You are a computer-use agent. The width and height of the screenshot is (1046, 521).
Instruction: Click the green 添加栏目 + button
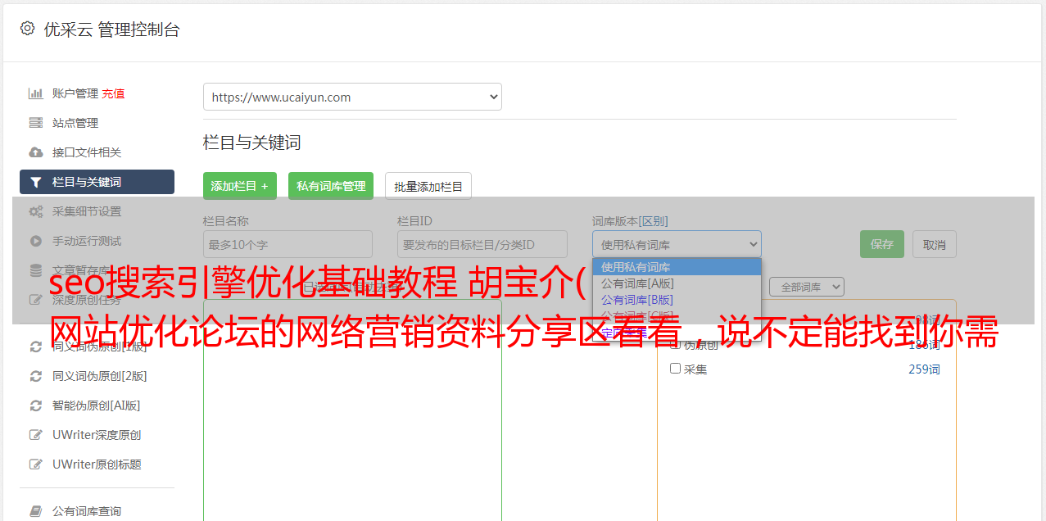coord(240,186)
